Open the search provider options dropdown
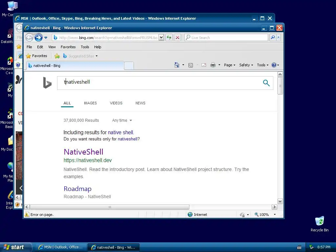The height and width of the screenshot is (252, 336). (278, 37)
